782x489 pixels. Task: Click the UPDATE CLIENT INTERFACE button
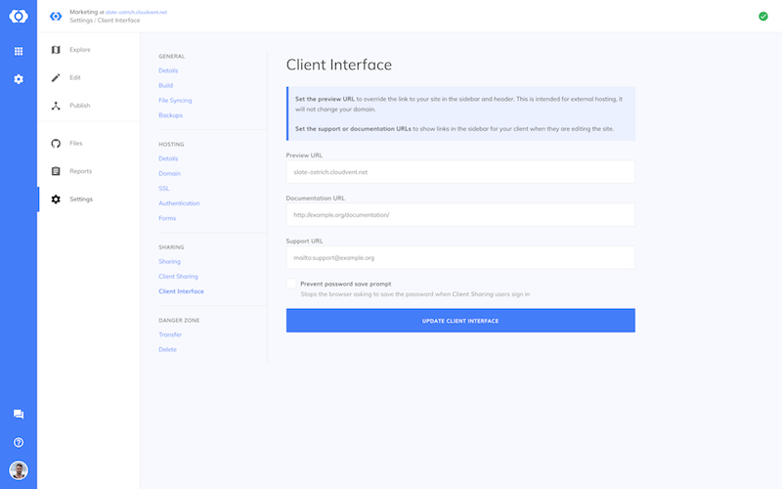coord(460,321)
